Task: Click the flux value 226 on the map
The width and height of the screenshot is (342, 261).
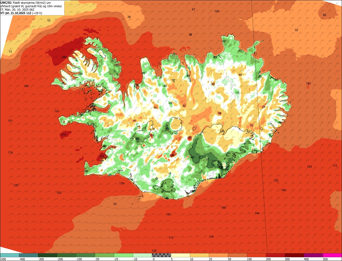Action: 172,155
